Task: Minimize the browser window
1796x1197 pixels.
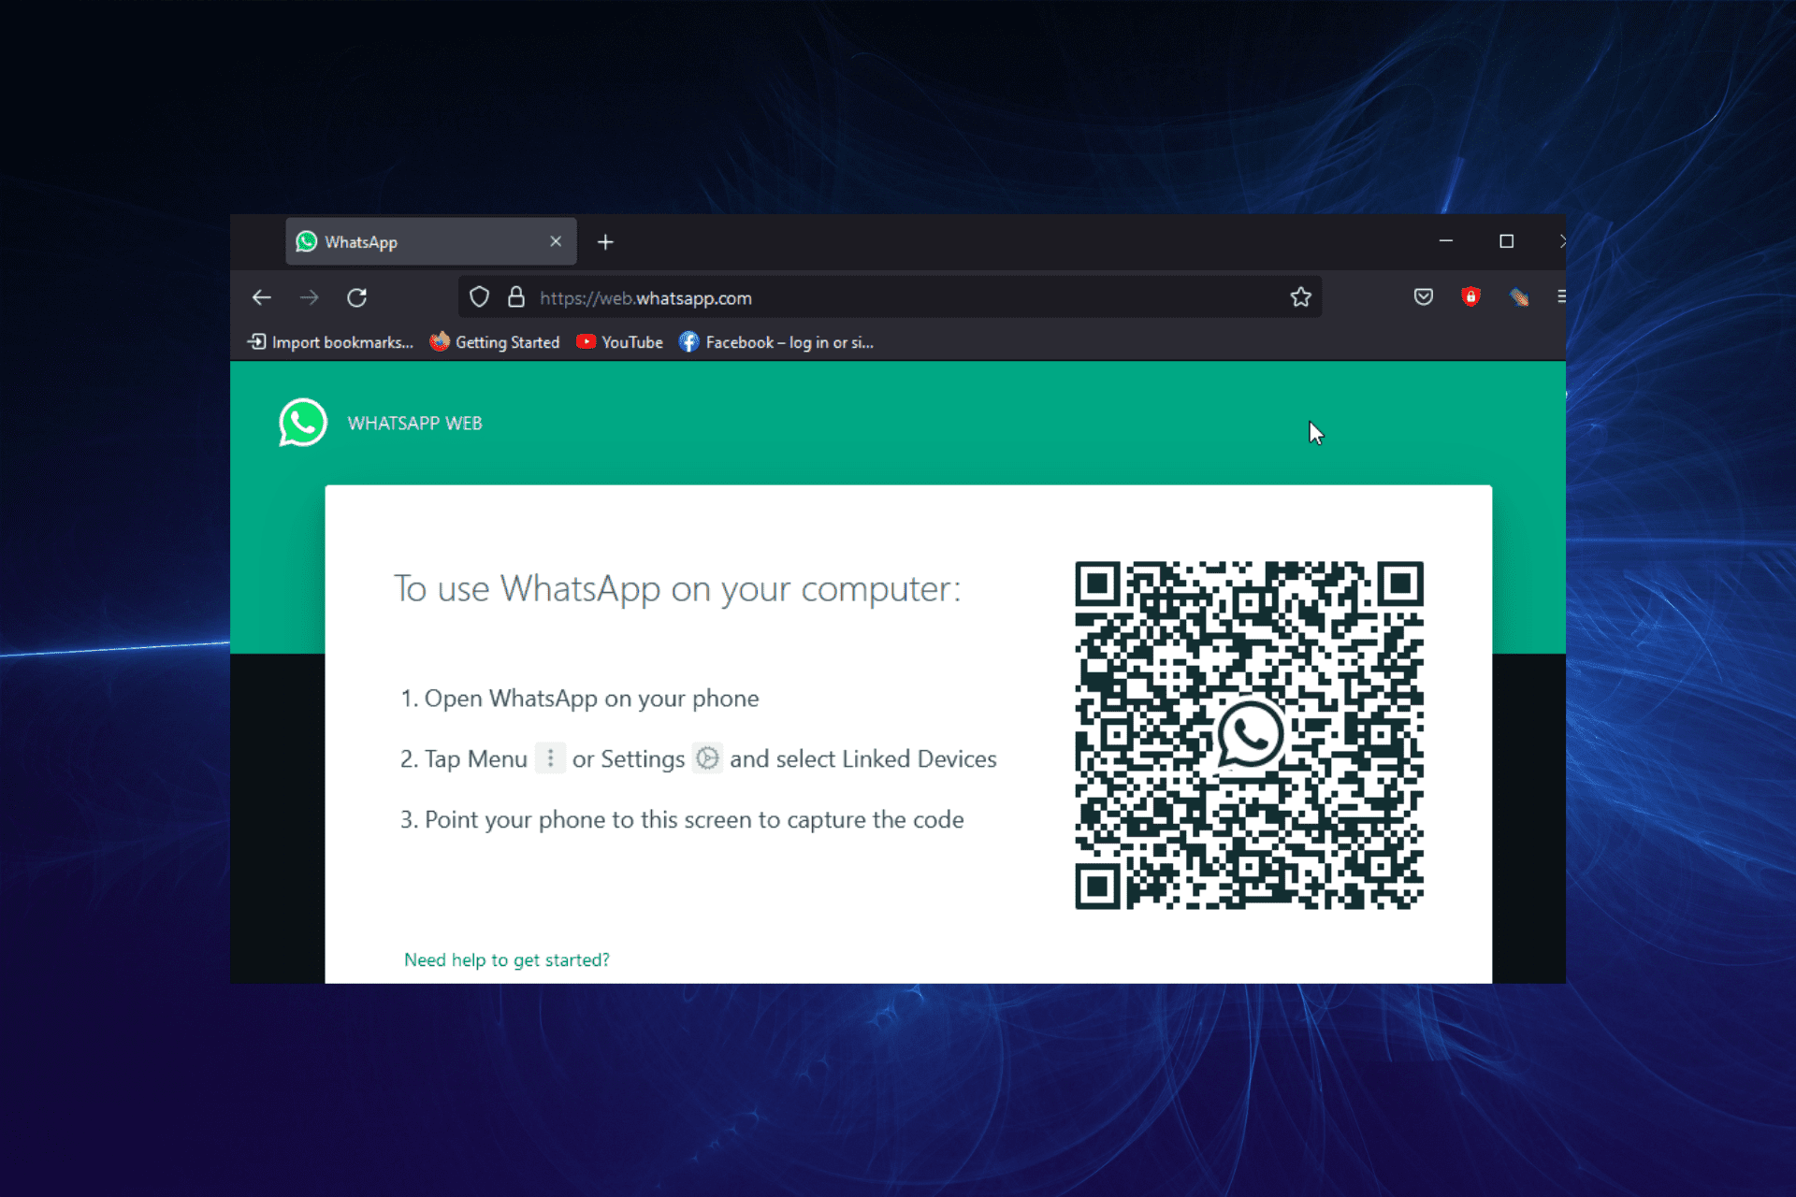Action: tap(1445, 241)
